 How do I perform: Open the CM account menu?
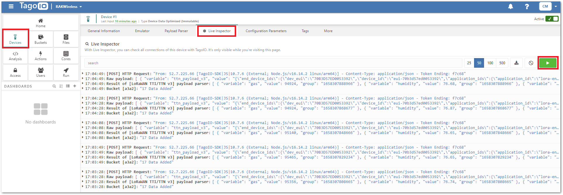point(548,6)
